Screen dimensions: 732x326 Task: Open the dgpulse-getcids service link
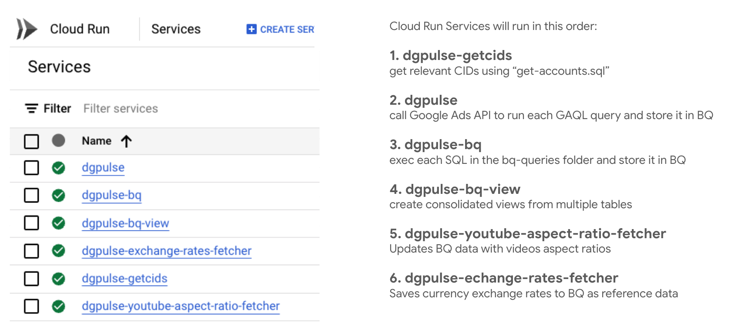coord(125,279)
